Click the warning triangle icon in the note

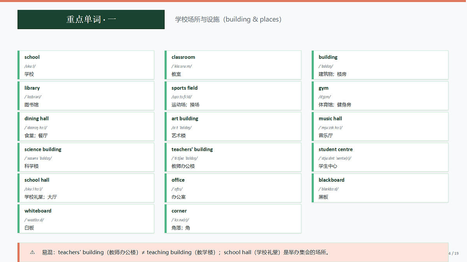[x=32, y=252]
